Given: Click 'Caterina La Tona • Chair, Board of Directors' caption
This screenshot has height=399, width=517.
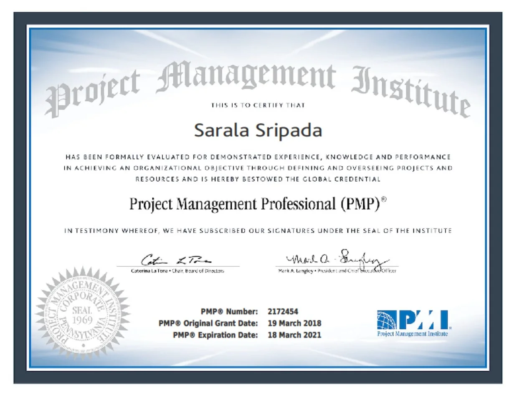Looking at the screenshot, I should pos(177,271).
